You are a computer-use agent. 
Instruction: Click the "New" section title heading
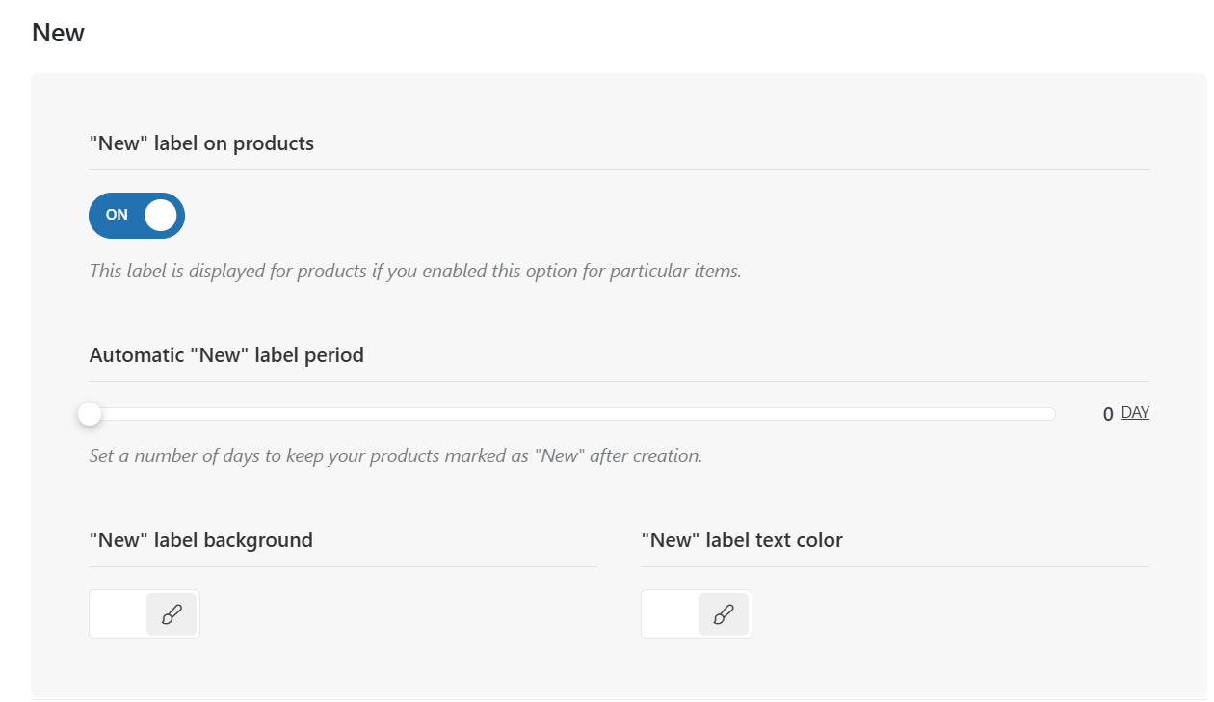[x=58, y=33]
